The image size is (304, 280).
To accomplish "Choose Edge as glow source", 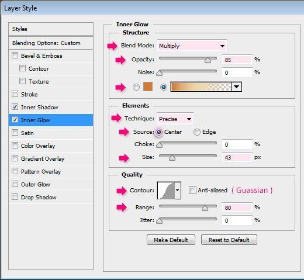I will [197, 132].
